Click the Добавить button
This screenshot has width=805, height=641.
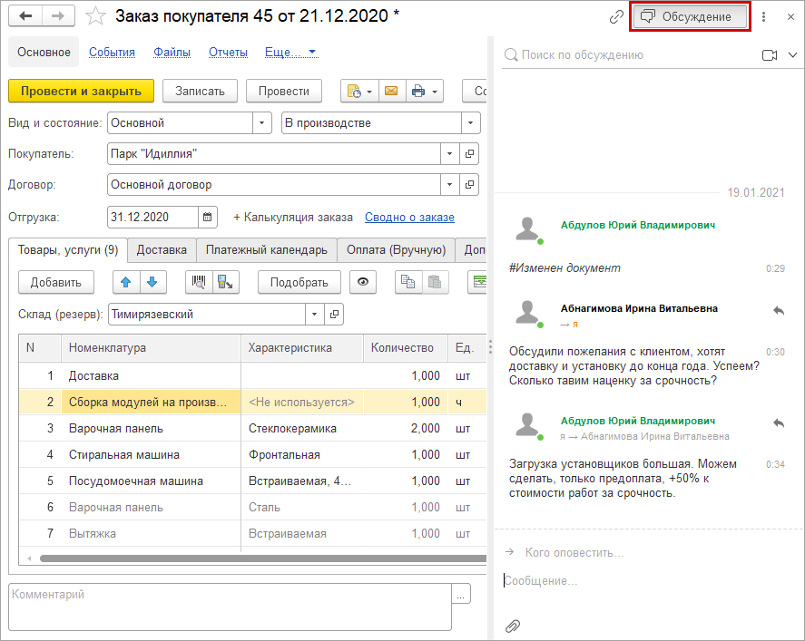[x=56, y=282]
